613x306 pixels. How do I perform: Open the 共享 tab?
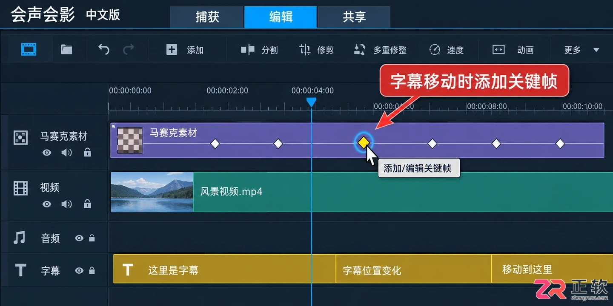pos(354,17)
